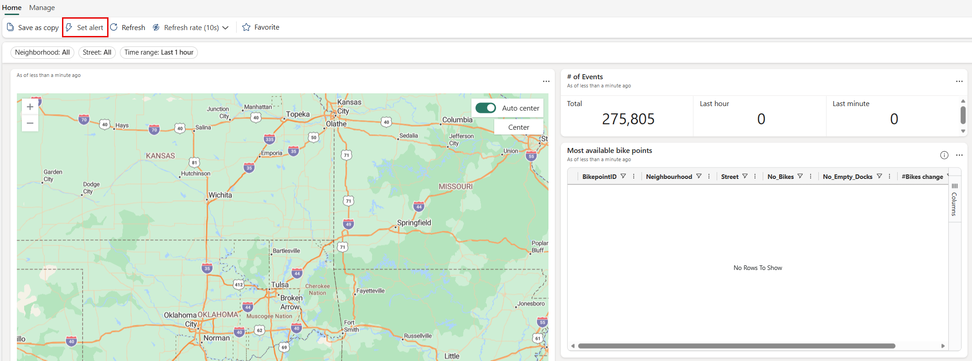972x361 pixels.
Task: Click Wichita on the map
Action: 220,195
